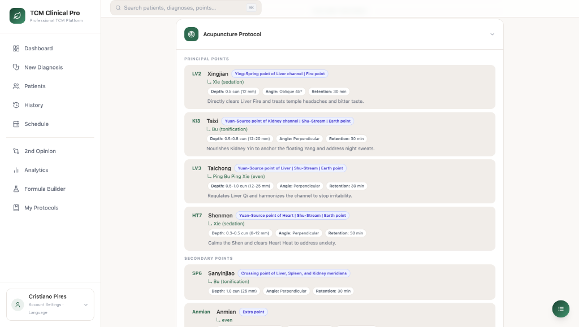Click the Analytics bar chart icon
The height and width of the screenshot is (327, 579).
pyautogui.click(x=16, y=170)
